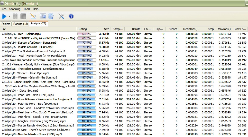
Task: Click the stop scanning button
Action: [23, 16]
